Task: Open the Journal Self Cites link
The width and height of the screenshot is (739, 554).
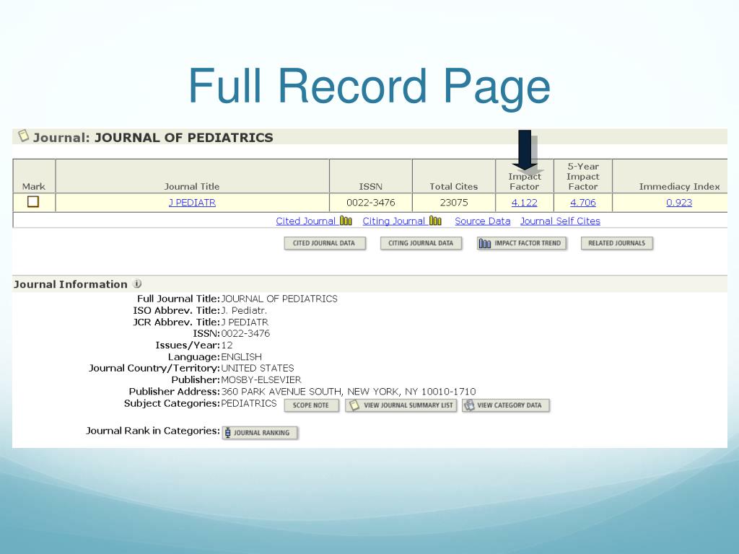Action: [560, 221]
